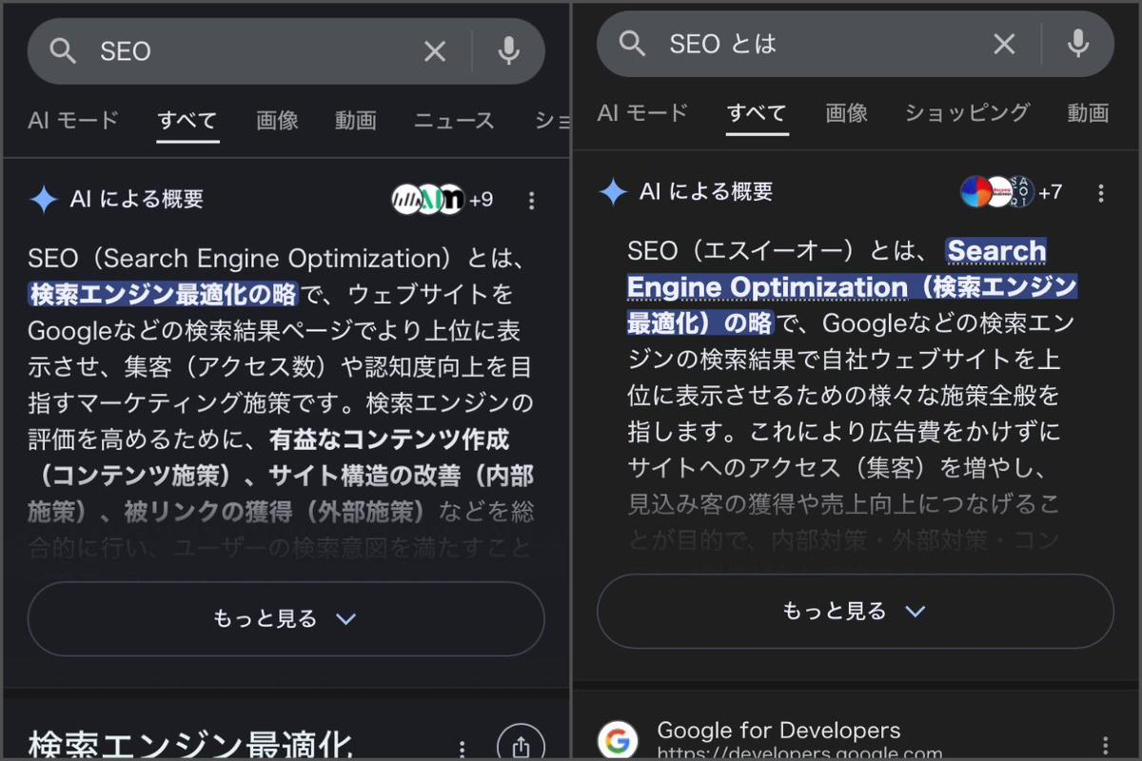
Task: Clear the "SEO" query with X icon
Action: (x=435, y=51)
